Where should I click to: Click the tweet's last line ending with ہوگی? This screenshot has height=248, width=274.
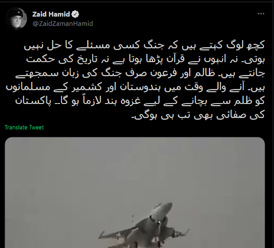click(x=198, y=115)
